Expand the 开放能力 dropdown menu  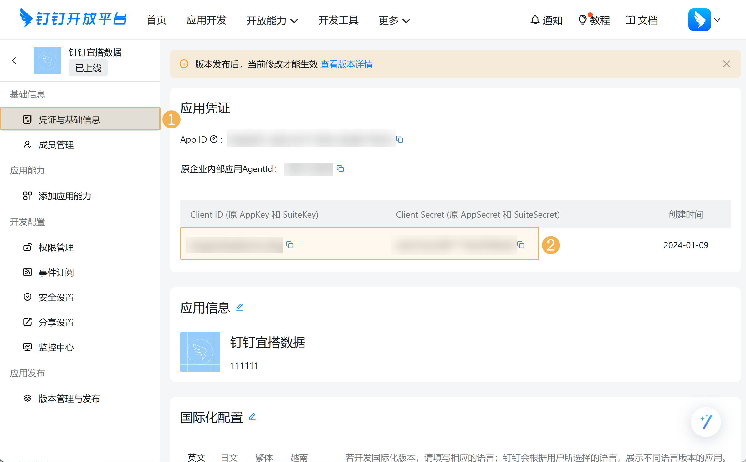(x=272, y=21)
